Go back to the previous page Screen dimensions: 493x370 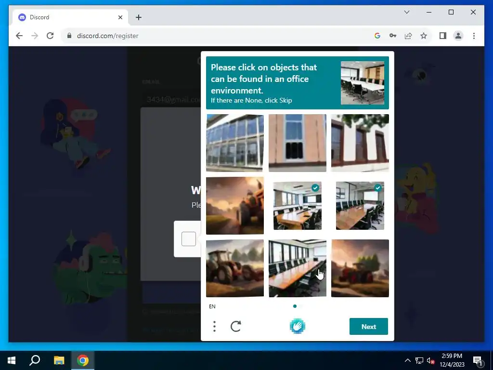click(x=19, y=36)
